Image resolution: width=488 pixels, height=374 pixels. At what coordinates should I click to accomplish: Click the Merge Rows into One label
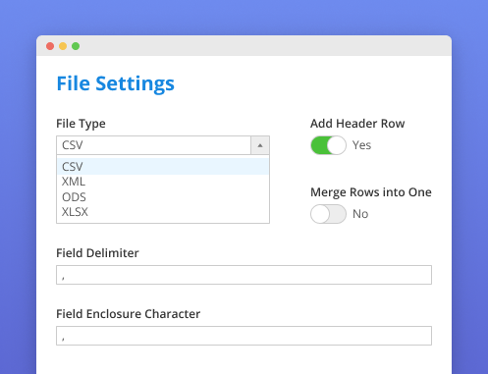371,192
